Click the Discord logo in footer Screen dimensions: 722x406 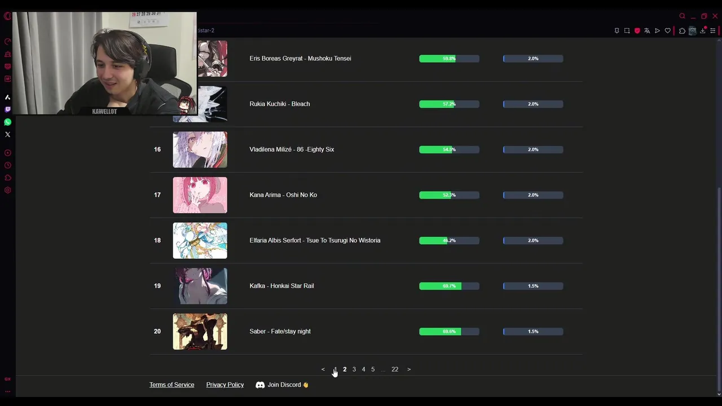coord(260,385)
